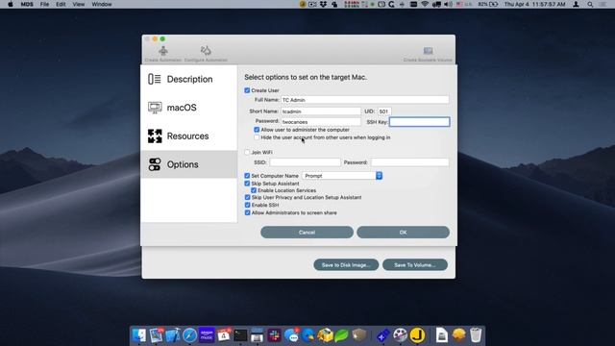
Task: Open the File menu
Action: 44,4
